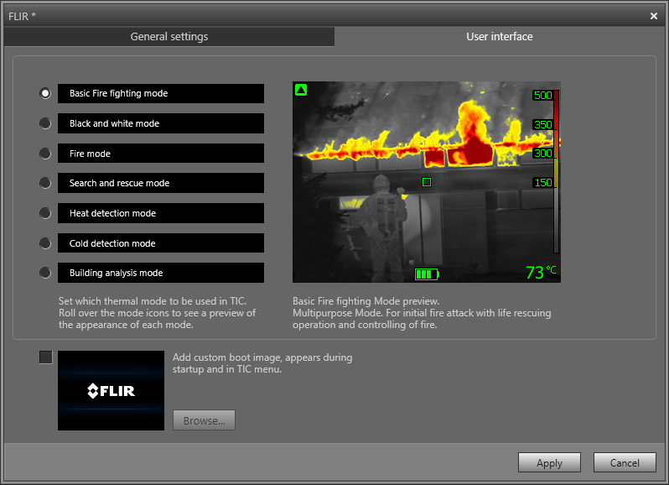Click the Black and white mode label bar
Viewport: 669px width, 485px height.
point(161,123)
